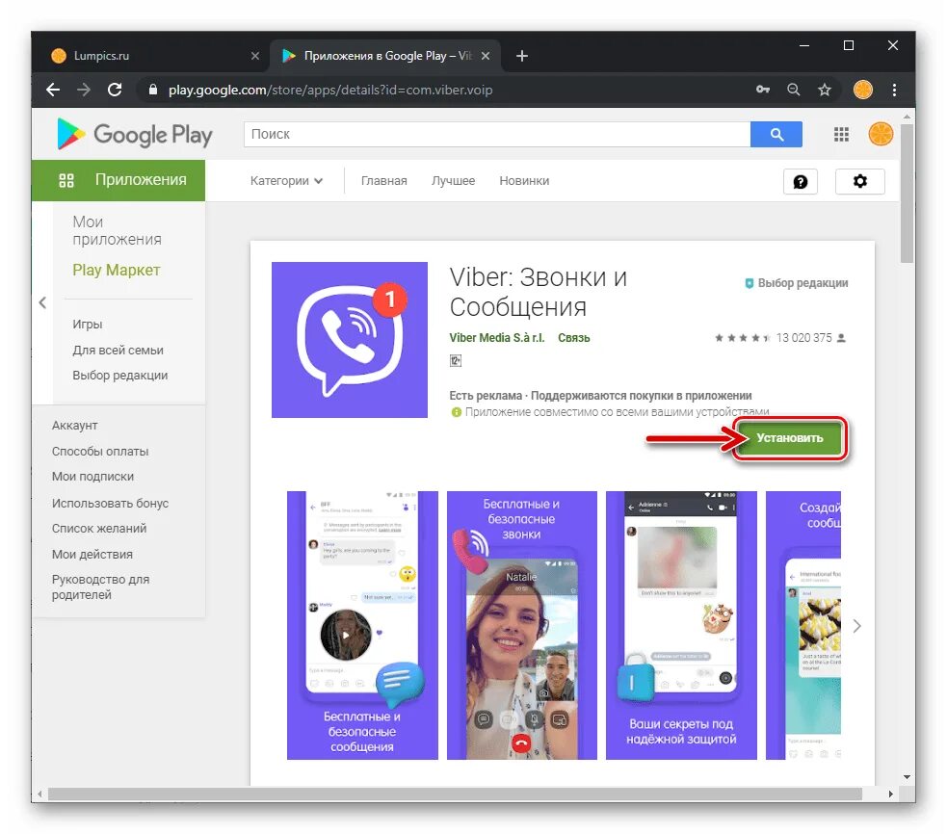Click the 12+ age rating badge

(x=456, y=360)
